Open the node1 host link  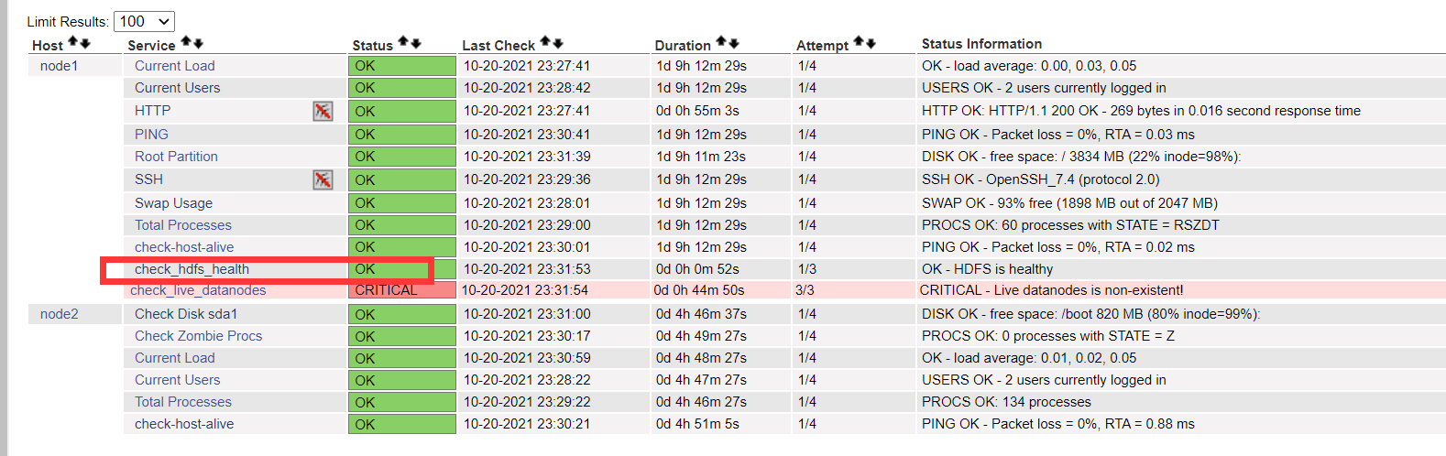[60, 66]
